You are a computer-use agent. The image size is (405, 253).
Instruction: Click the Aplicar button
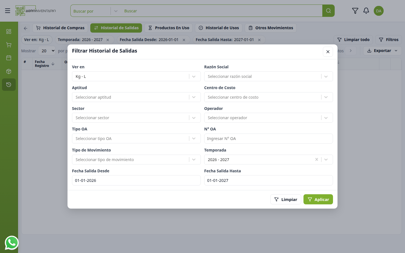(318, 199)
